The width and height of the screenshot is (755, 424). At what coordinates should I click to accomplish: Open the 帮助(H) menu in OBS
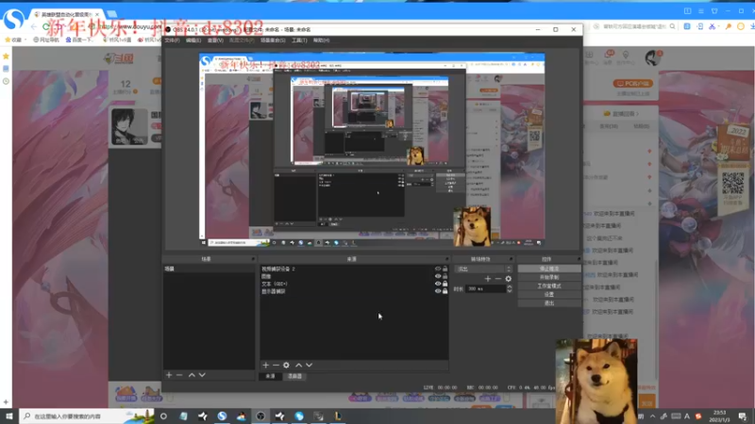321,41
